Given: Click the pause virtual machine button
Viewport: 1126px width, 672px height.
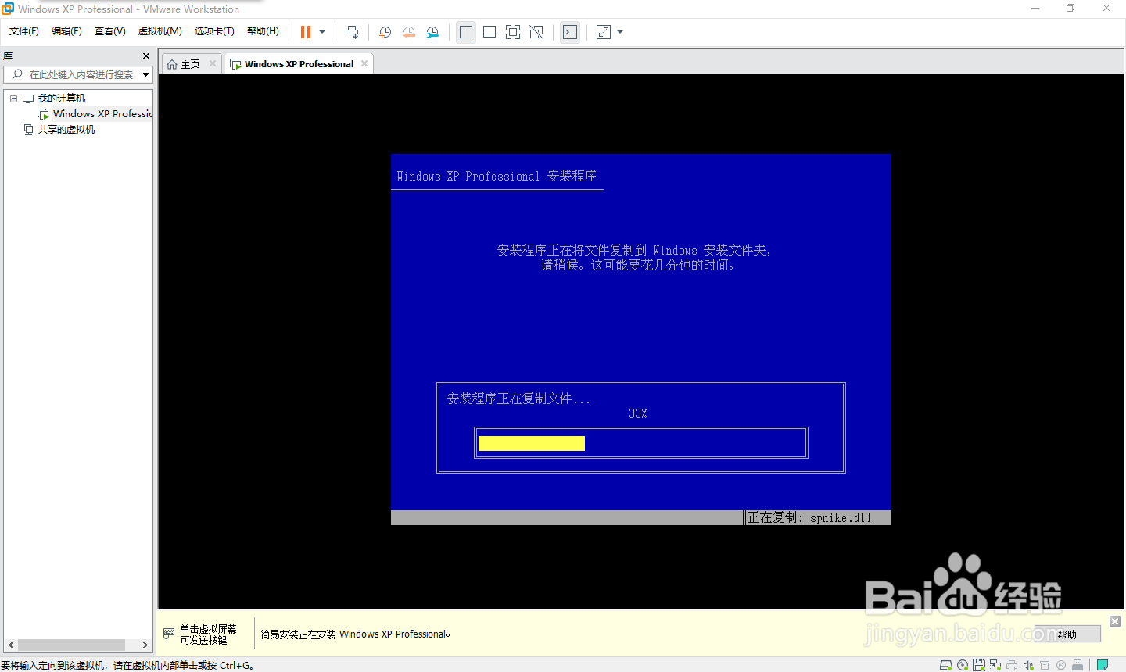Looking at the screenshot, I should 306,32.
